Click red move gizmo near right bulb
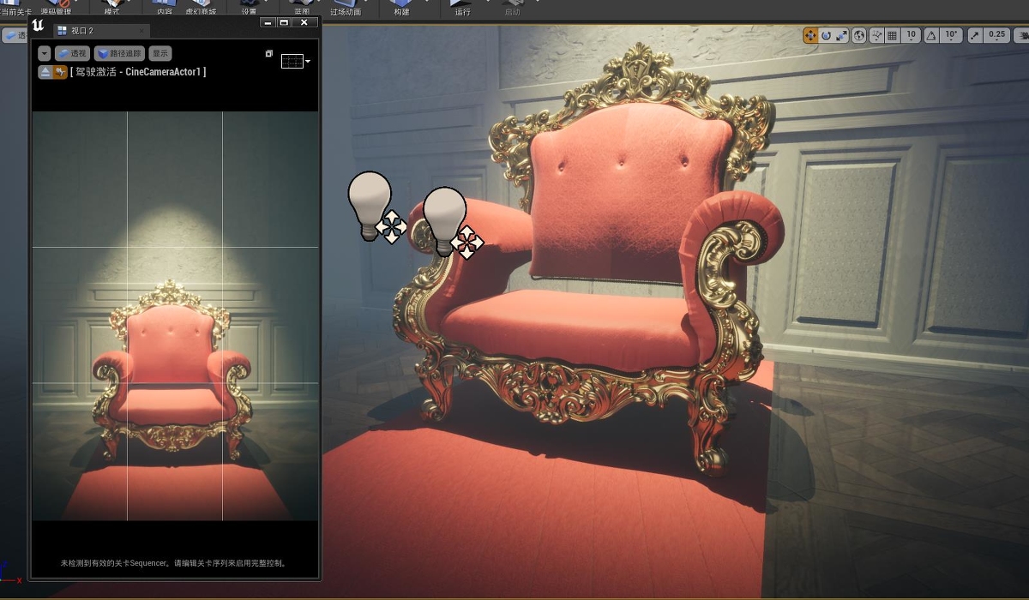This screenshot has height=600, width=1029. coord(467,243)
